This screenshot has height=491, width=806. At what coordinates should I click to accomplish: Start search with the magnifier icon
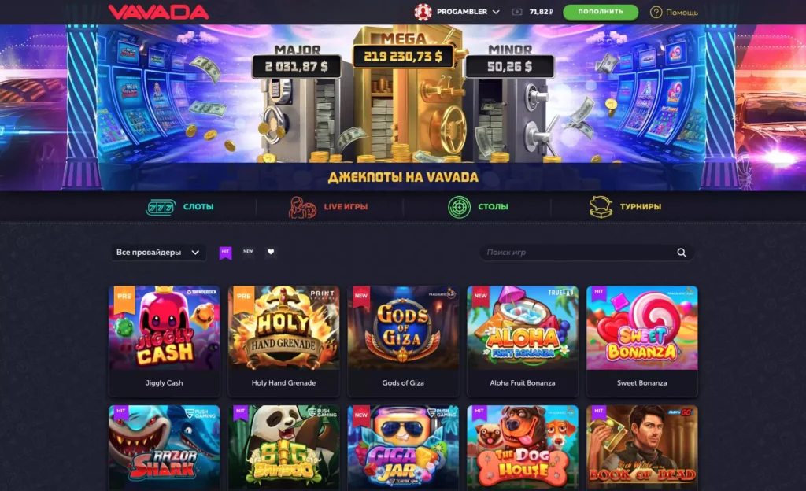tap(682, 253)
